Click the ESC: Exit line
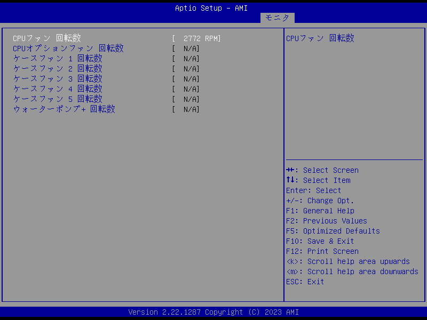Viewport: 427px width, 320px height. point(305,282)
